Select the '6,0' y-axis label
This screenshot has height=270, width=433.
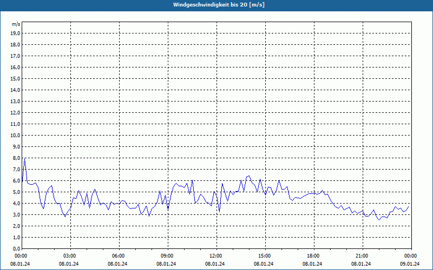[x=16, y=181]
